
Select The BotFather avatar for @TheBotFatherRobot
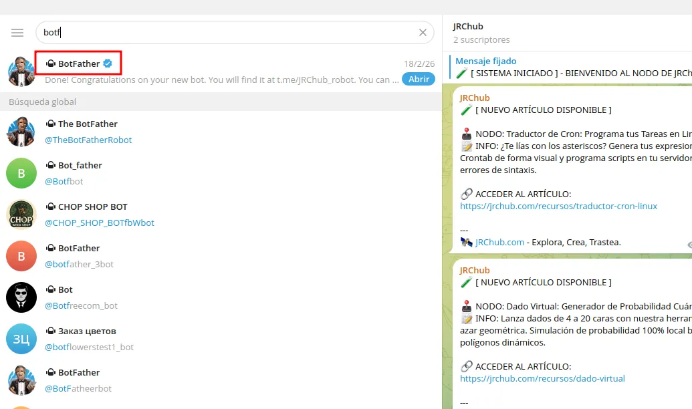click(x=21, y=132)
